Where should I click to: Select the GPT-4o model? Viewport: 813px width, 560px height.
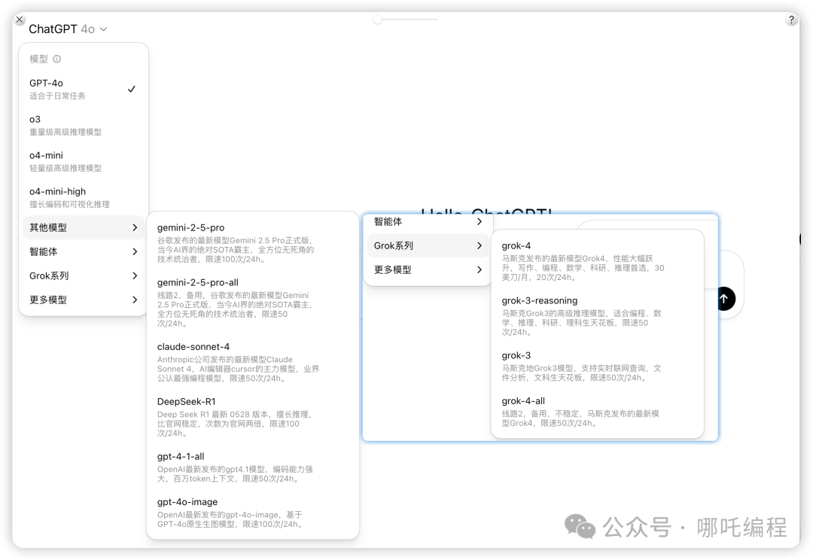83,89
